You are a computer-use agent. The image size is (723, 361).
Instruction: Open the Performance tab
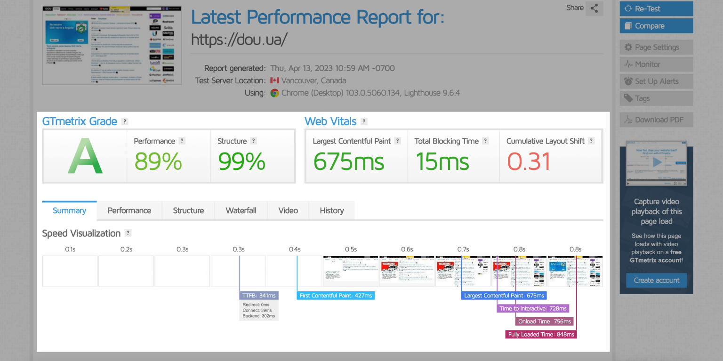click(x=129, y=210)
